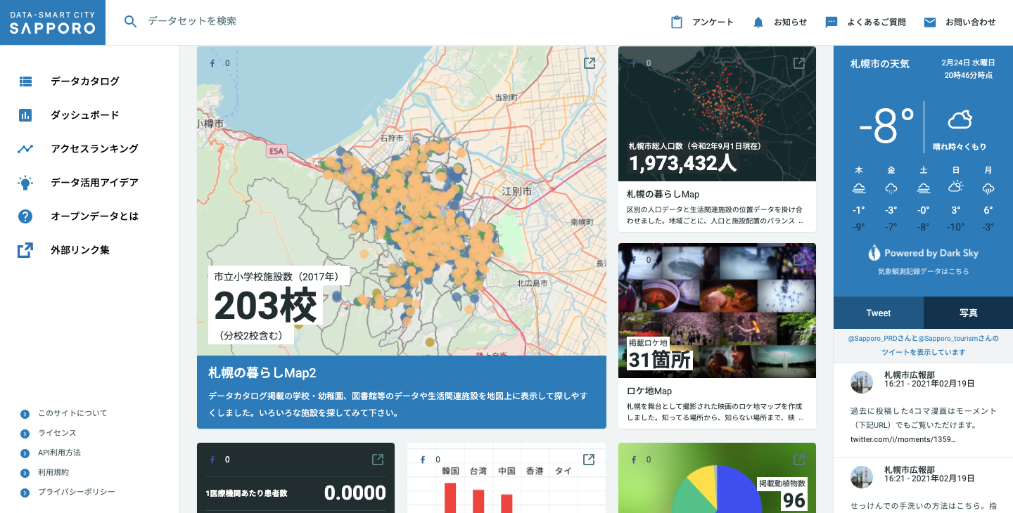
Task: Open プライバシーポリシー link
Action: tap(77, 492)
